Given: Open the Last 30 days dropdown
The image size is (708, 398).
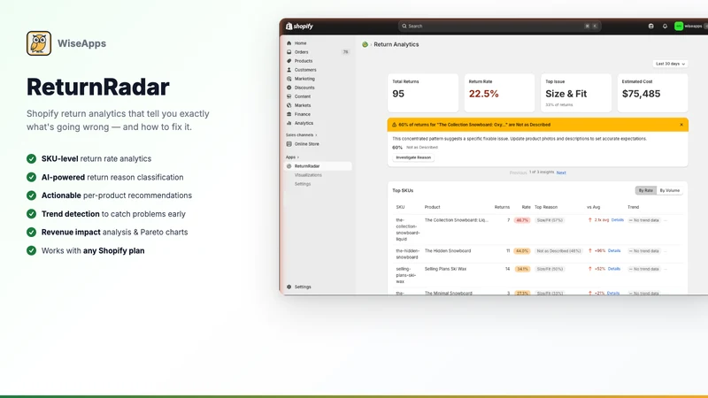Looking at the screenshot, I should [670, 64].
